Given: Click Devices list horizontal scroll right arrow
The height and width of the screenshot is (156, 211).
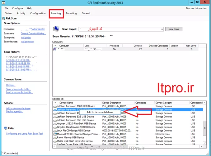Looking at the screenshot, I should pyautogui.click(x=201, y=146).
